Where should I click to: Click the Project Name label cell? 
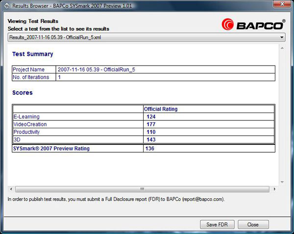[x=34, y=70]
